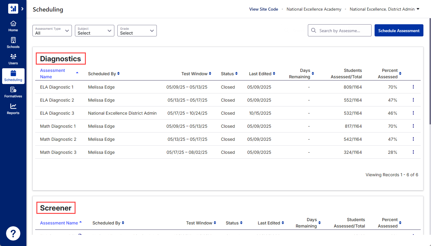Click the Math Diagnostic 1 name
The height and width of the screenshot is (246, 431).
(x=58, y=126)
